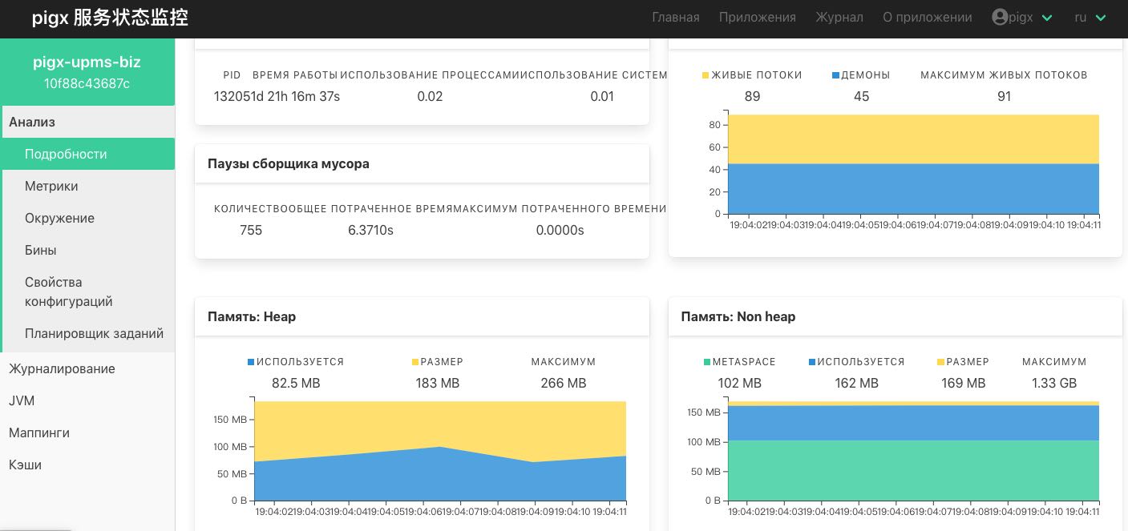Click the yellow Non heap Размер swatch
This screenshot has width=1128, height=531.
(940, 362)
